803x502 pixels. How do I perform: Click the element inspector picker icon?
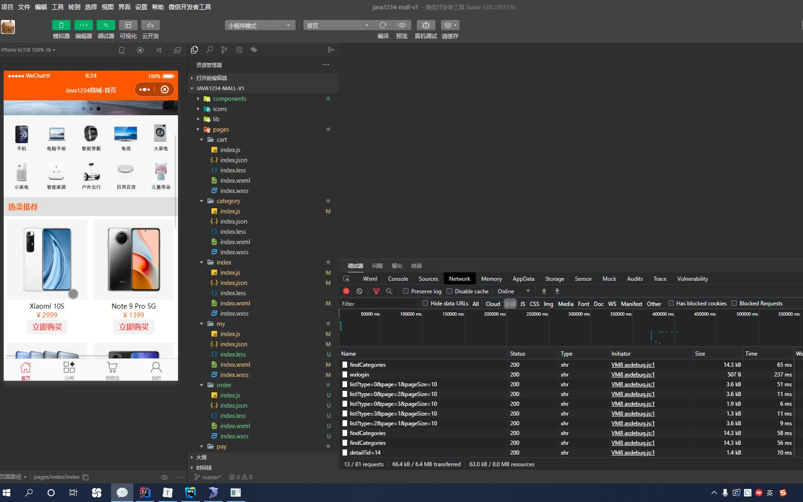(x=346, y=278)
